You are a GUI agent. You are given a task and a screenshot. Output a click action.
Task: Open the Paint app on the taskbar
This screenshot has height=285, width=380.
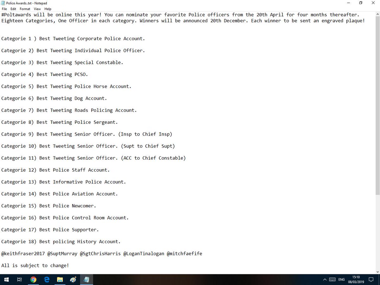click(73, 280)
